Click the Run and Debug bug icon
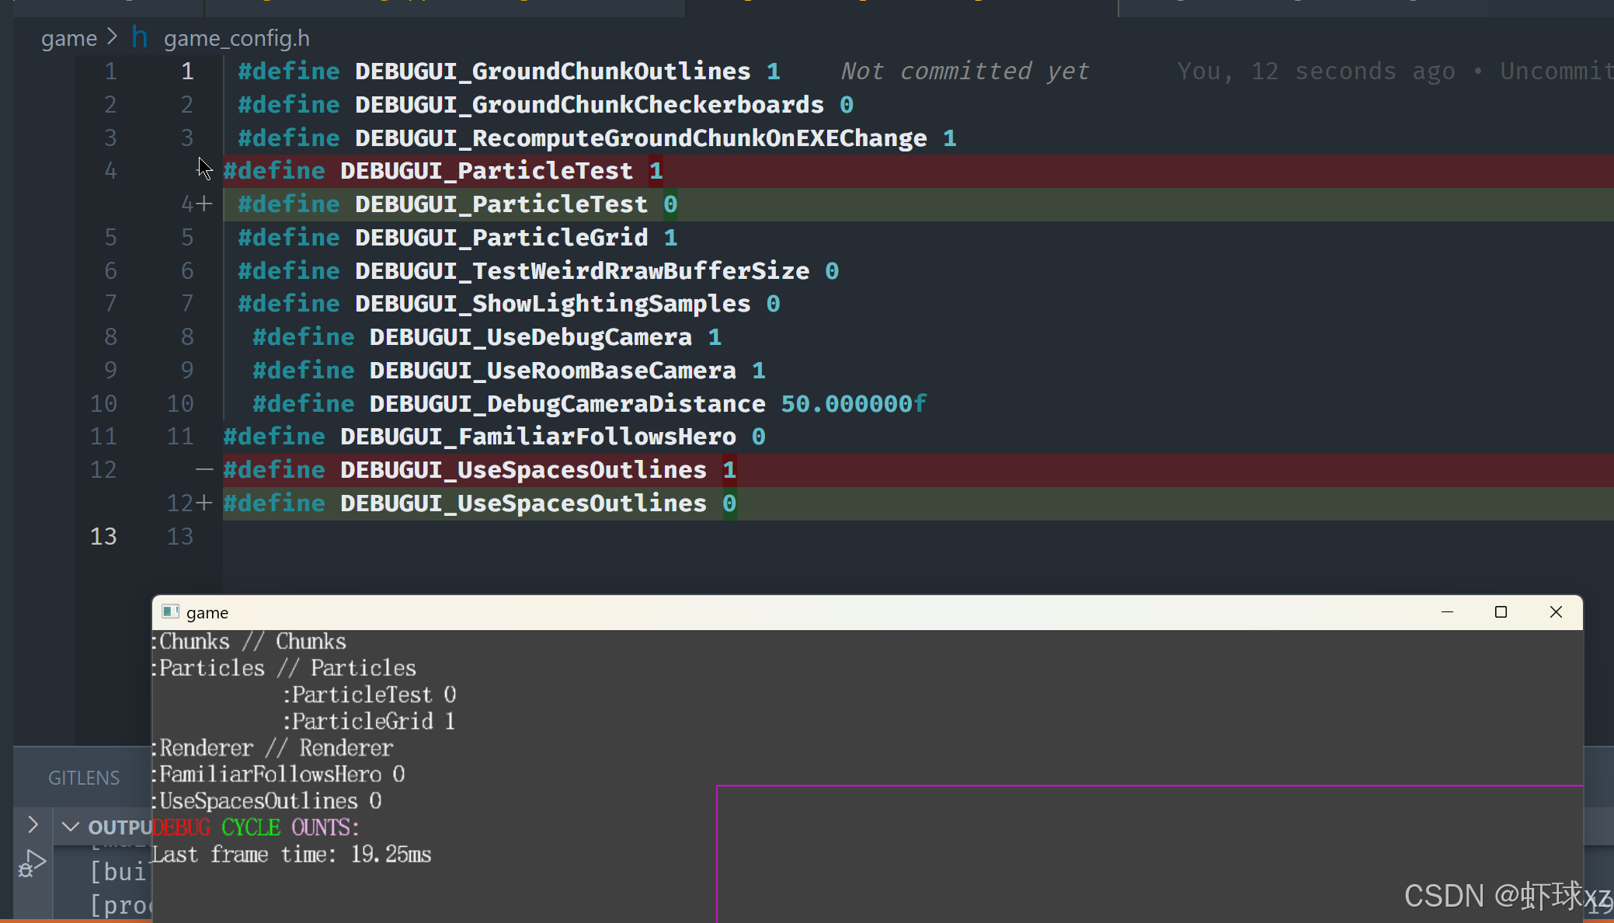 [x=31, y=864]
